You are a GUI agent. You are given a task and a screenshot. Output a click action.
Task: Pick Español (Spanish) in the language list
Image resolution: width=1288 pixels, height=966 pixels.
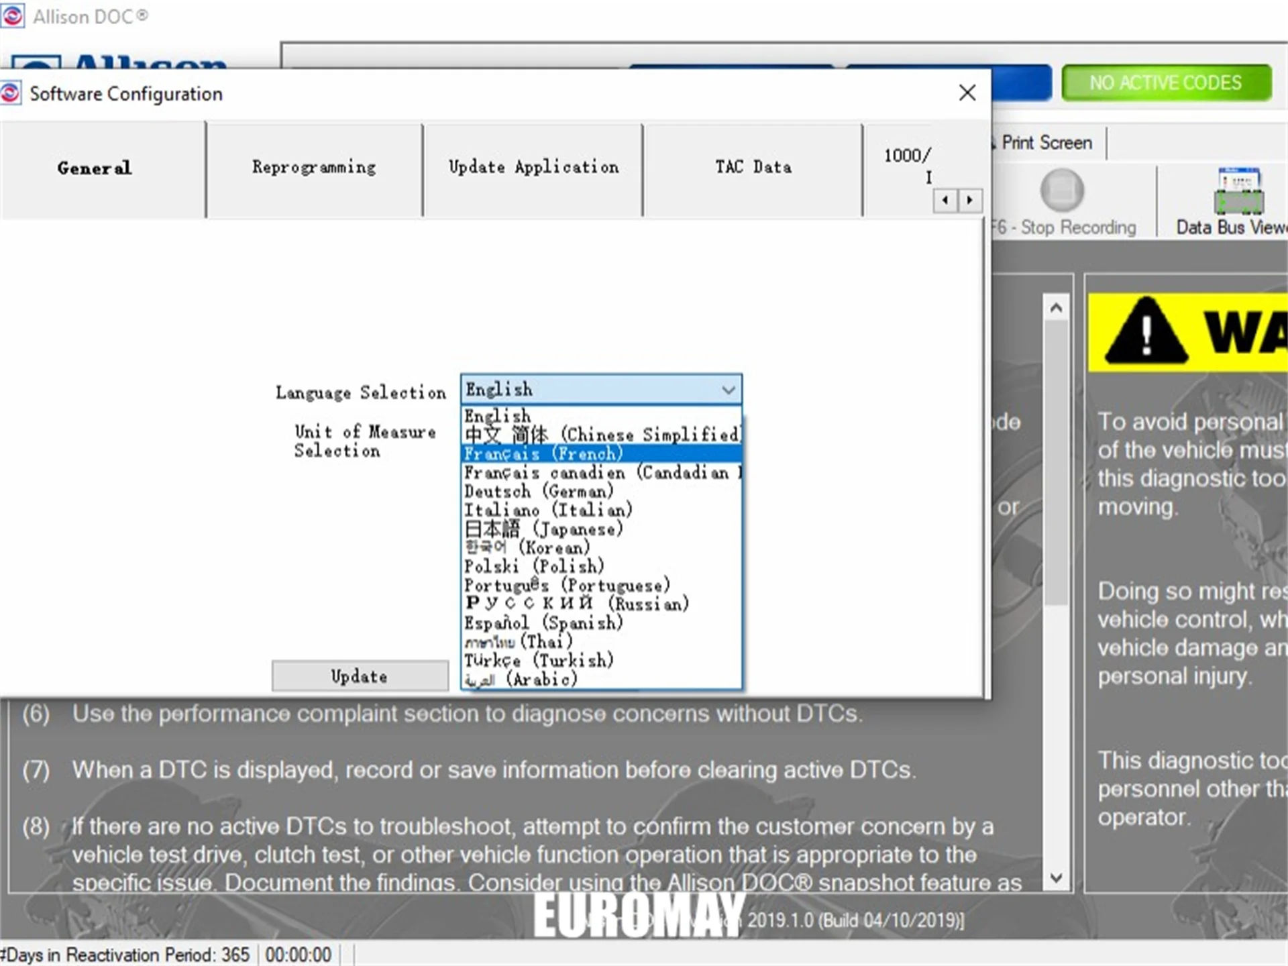[543, 623]
